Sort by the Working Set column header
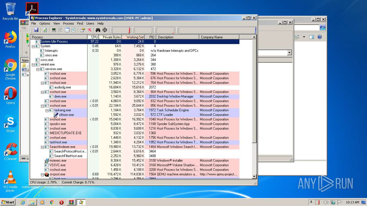 [x=133, y=37]
